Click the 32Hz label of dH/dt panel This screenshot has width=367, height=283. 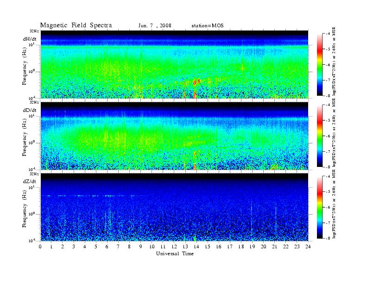(x=34, y=31)
